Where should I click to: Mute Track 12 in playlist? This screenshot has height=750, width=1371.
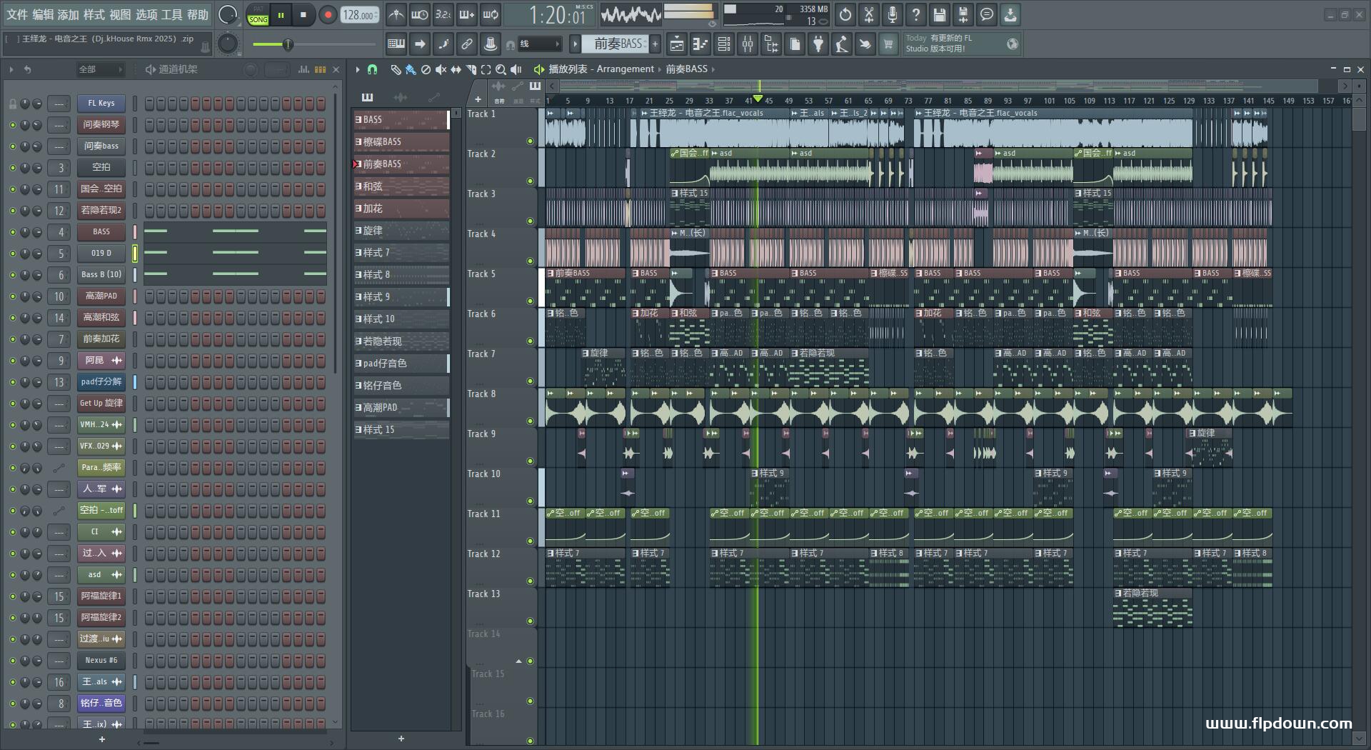coord(530,581)
